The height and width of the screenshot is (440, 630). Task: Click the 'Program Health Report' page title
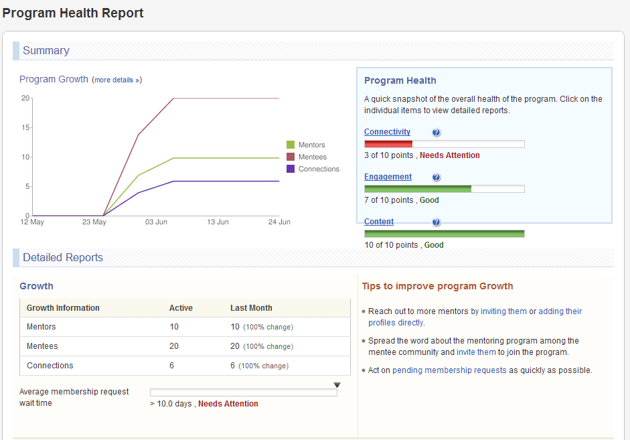pyautogui.click(x=73, y=13)
